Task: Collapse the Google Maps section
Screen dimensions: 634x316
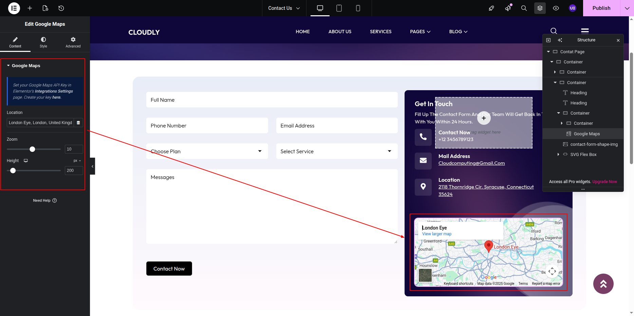Action: 23,66
